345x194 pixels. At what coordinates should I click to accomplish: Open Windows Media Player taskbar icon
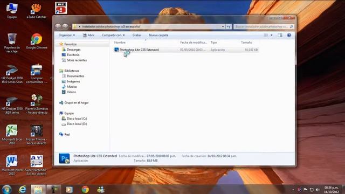click(69, 189)
